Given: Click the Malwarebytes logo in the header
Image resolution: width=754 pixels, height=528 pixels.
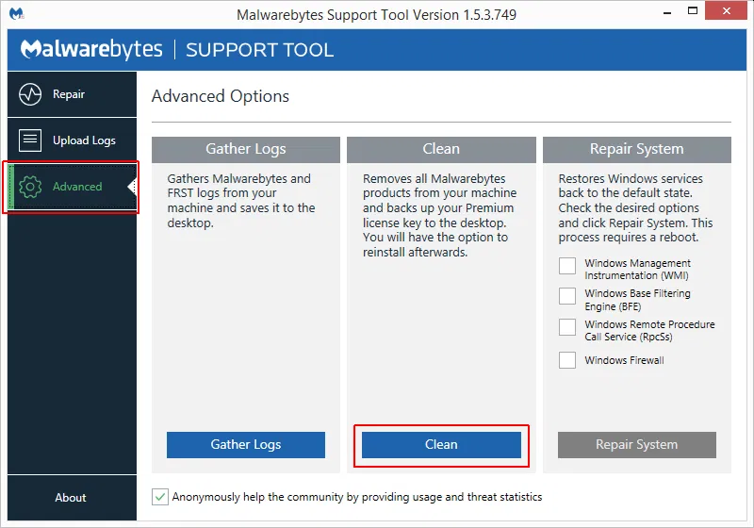Looking at the screenshot, I should (91, 50).
